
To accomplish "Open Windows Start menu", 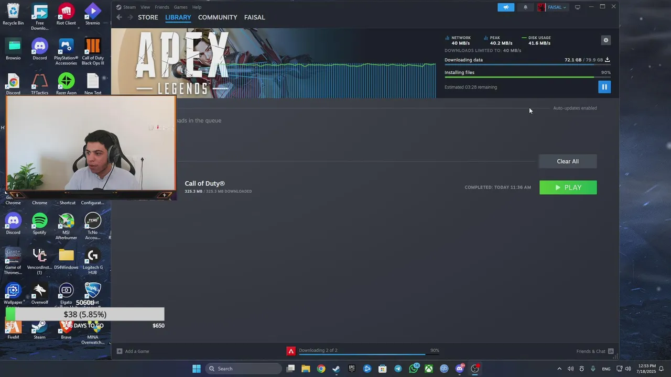I will click(197, 369).
